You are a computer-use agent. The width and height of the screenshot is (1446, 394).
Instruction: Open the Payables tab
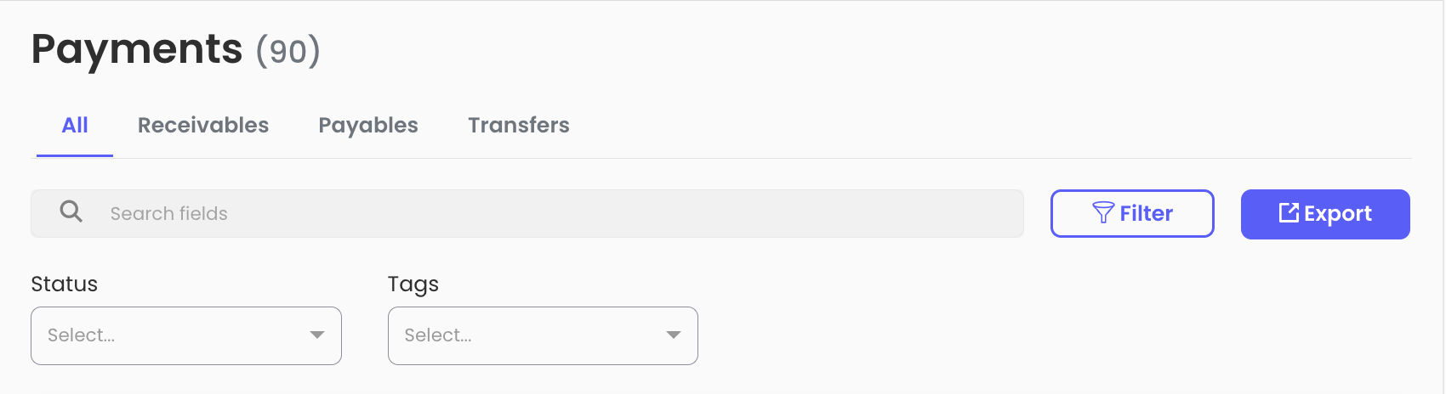pos(368,126)
